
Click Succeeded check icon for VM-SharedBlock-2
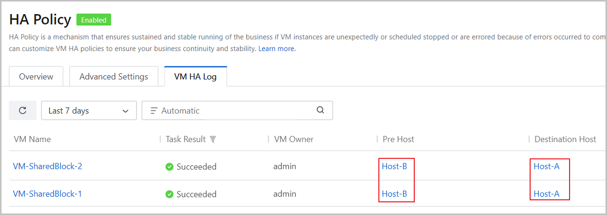(169, 166)
